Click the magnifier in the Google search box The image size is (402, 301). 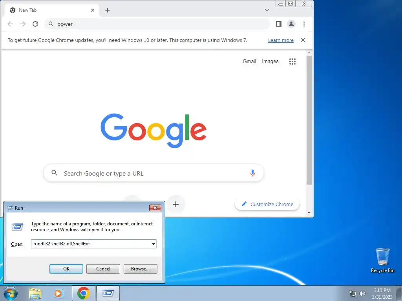pyautogui.click(x=54, y=173)
